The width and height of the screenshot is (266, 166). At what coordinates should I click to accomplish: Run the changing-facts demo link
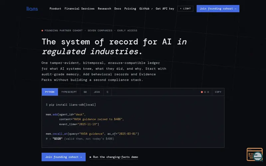coord(114,157)
